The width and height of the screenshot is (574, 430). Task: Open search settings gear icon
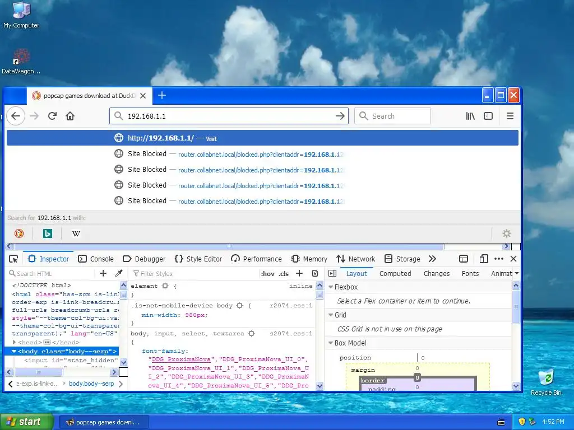(507, 233)
